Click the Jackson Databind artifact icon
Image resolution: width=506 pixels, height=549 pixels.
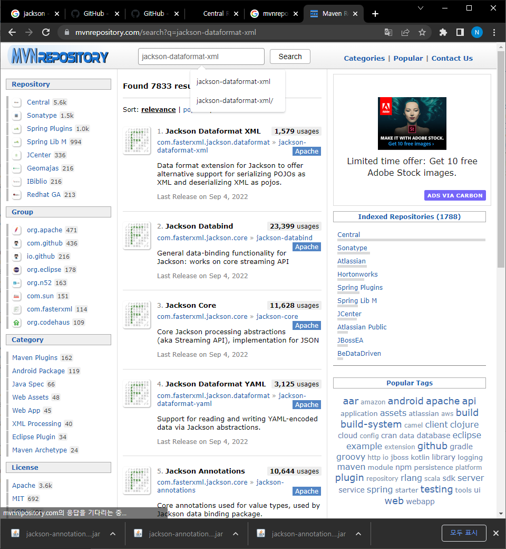(x=137, y=235)
